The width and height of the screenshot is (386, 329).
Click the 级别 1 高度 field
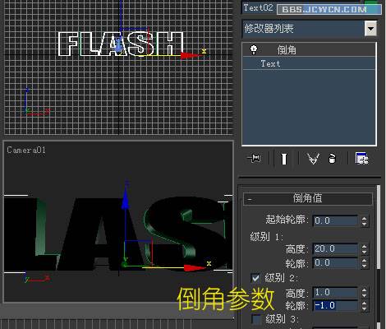[x=335, y=248]
